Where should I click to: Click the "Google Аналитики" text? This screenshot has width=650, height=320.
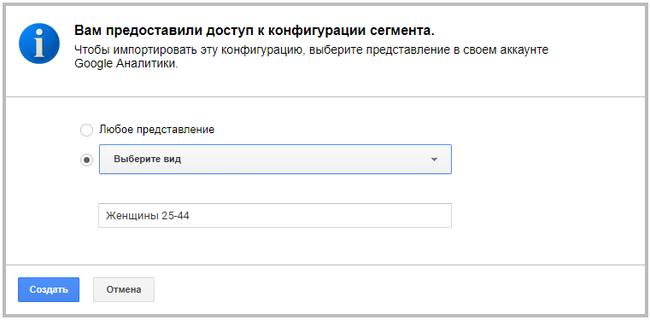click(126, 64)
